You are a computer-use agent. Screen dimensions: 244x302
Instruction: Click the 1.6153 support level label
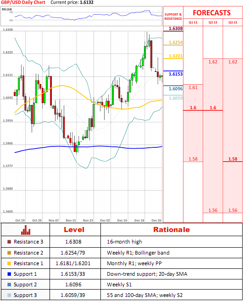(x=176, y=74)
